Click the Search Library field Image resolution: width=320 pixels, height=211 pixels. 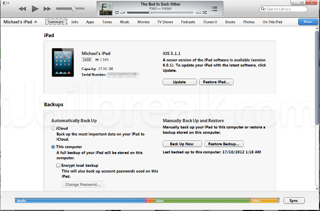pyautogui.click(x=283, y=9)
